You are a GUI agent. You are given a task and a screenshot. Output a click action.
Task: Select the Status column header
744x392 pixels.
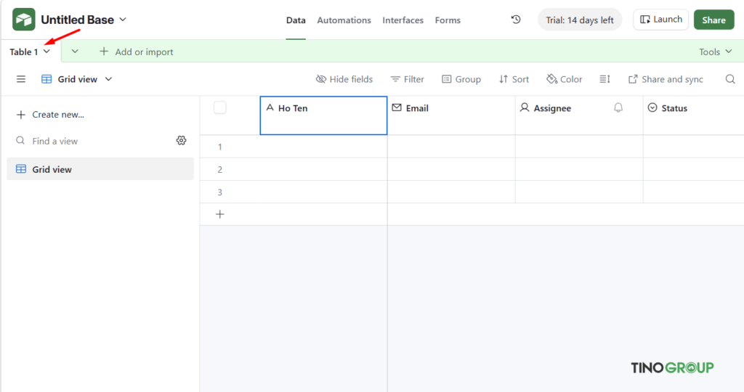pos(694,115)
